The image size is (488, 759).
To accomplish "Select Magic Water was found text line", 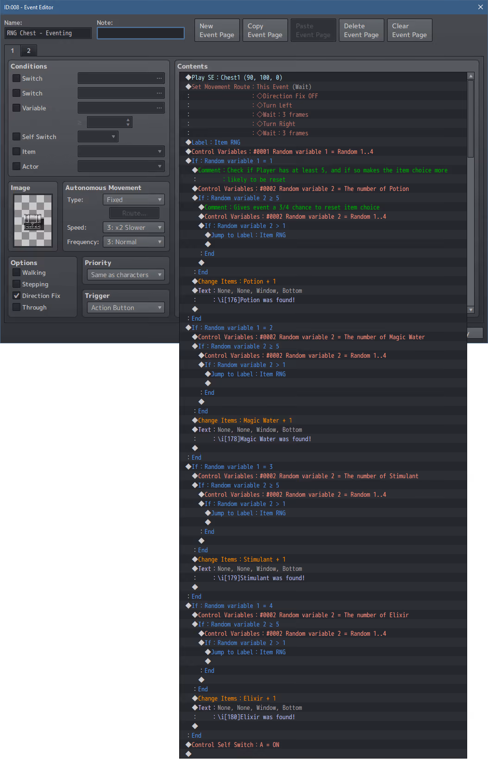I will 324,439.
